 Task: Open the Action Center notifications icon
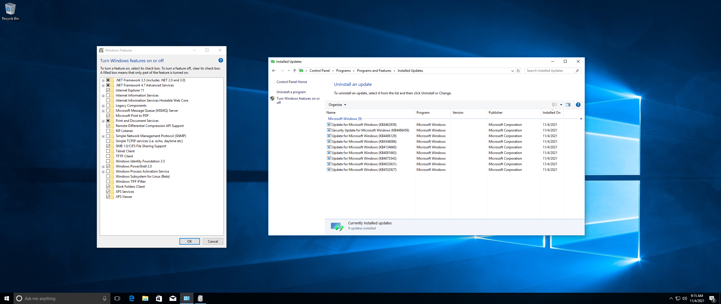(x=712, y=299)
